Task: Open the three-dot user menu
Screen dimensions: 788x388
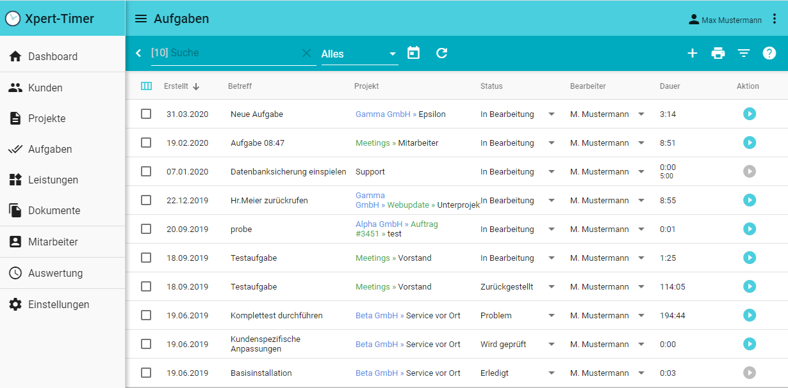Action: 775,19
